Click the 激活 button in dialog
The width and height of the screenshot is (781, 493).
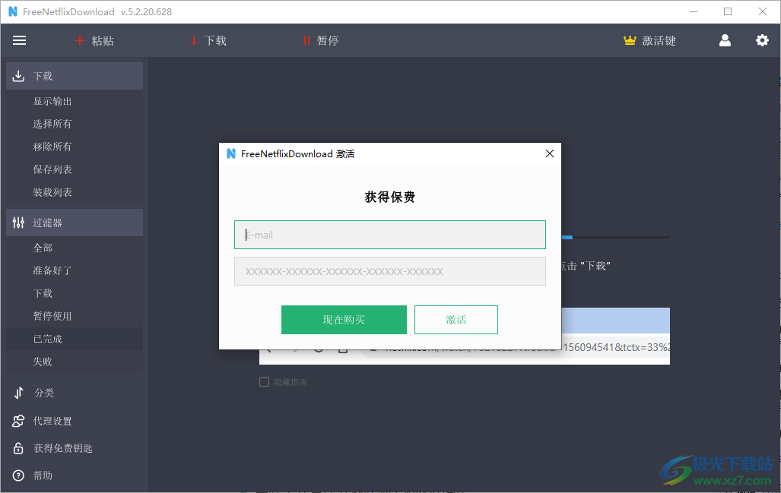(456, 319)
